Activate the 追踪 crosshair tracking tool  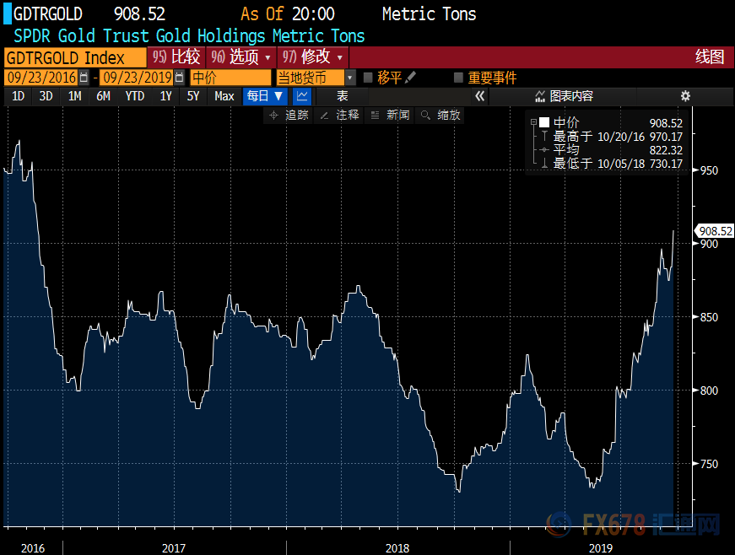(x=289, y=116)
